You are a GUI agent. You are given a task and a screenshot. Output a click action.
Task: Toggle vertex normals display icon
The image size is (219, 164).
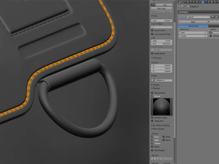pos(152,159)
